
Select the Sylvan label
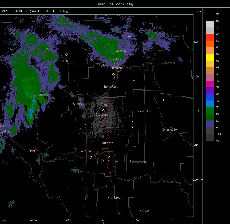[x=104, y=65]
